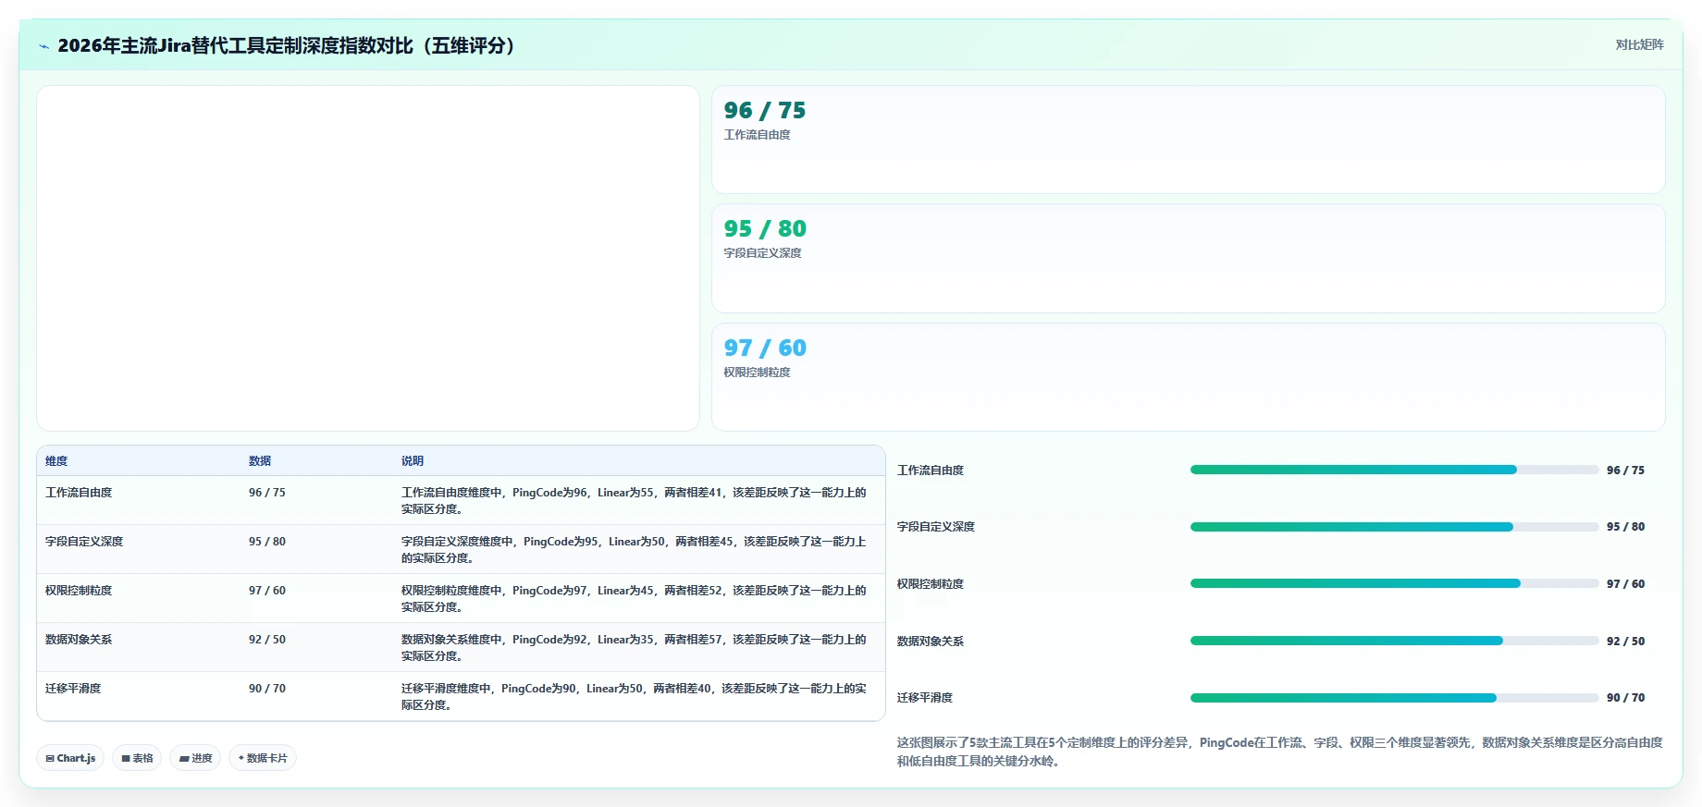Click the empty chart panel area
1702x807 pixels.
coord(368,258)
